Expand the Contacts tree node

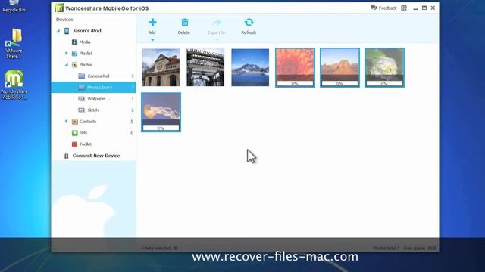pyautogui.click(x=66, y=122)
